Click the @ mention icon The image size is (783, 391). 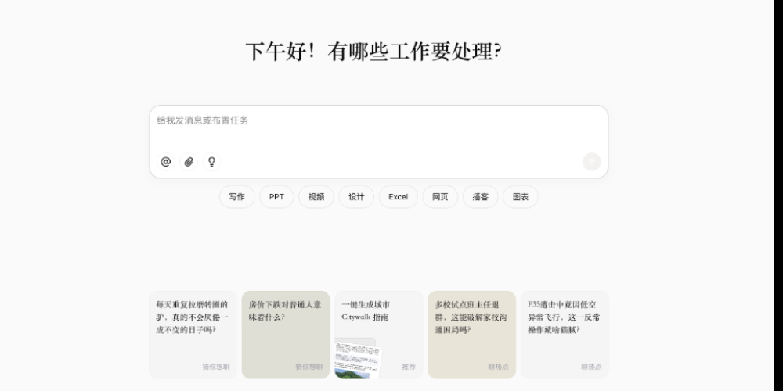point(166,162)
